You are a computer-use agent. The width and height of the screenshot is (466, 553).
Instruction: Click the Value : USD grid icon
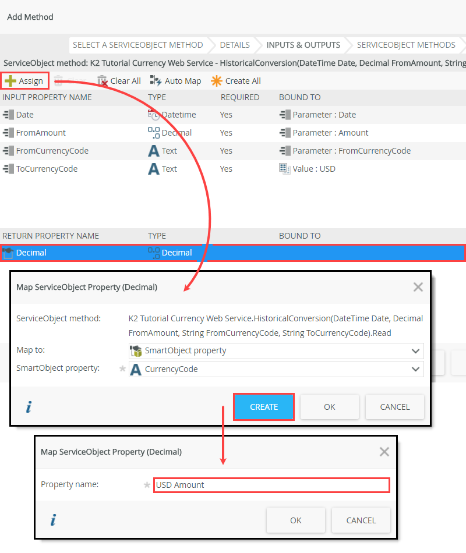click(284, 169)
